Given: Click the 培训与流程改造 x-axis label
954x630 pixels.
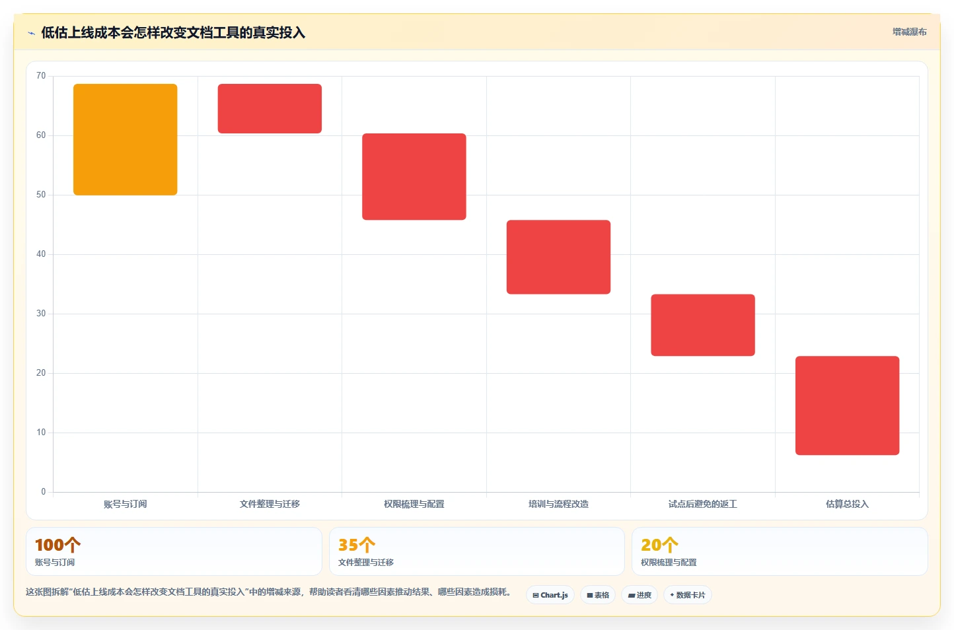Looking at the screenshot, I should point(558,504).
